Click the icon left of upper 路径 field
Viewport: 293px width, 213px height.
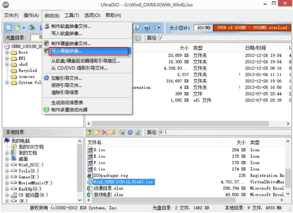(x=138, y=38)
